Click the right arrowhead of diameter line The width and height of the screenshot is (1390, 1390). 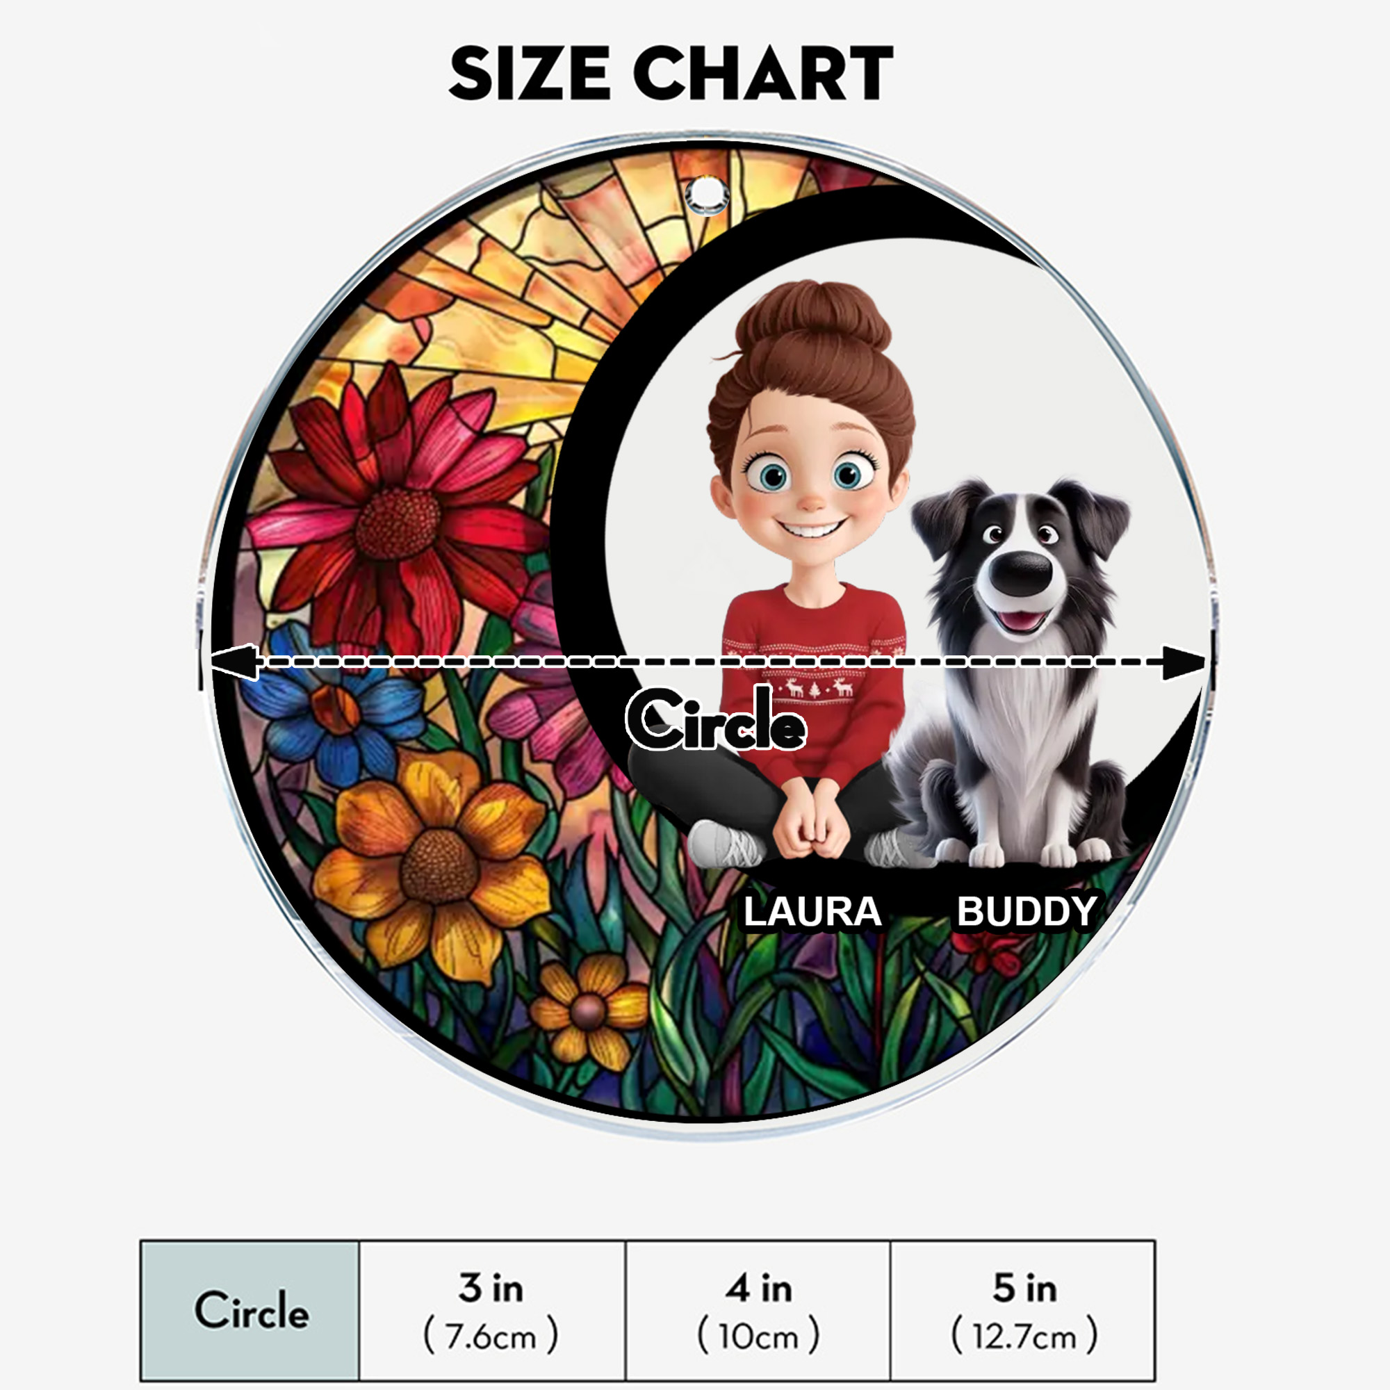(1183, 662)
